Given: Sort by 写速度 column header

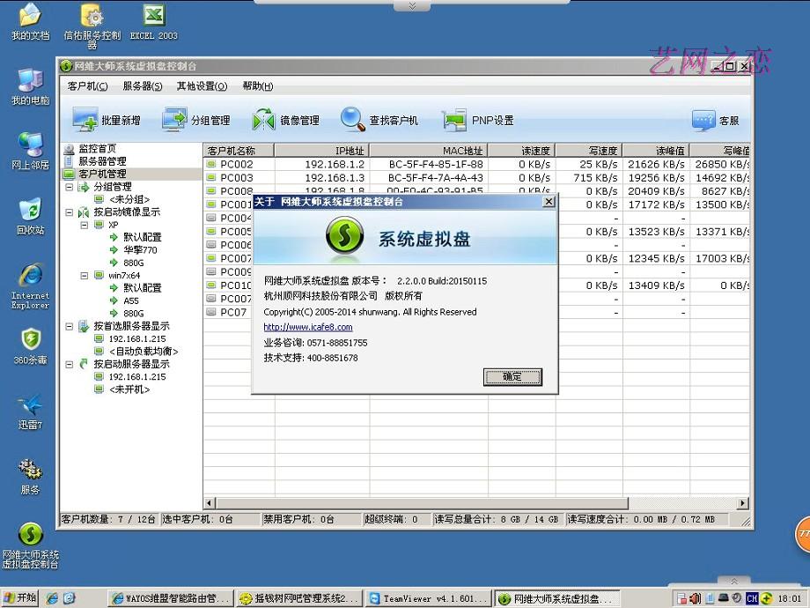Looking at the screenshot, I should 589,151.
